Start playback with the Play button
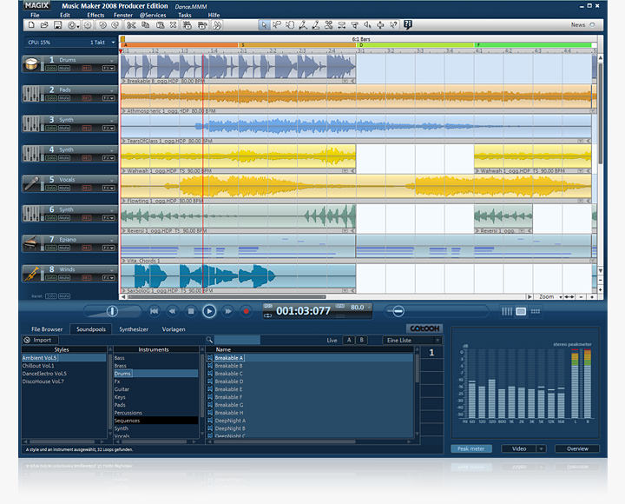625x504 pixels. (209, 311)
